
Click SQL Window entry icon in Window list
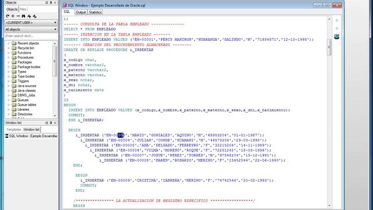(x=7, y=136)
